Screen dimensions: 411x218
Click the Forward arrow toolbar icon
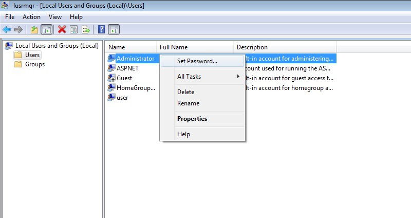18,29
